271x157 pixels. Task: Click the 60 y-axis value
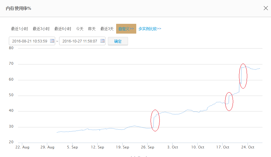(x=11, y=79)
